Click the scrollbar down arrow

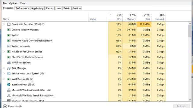(x=190, y=100)
